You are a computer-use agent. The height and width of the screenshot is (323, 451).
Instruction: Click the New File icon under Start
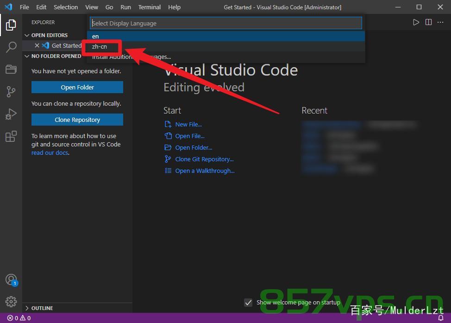coord(168,124)
